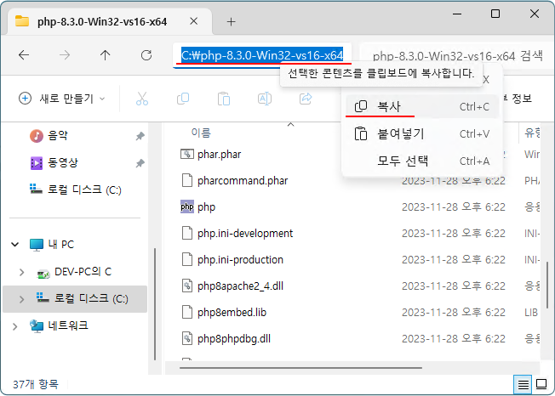Click the php8phpdbg.dll file icon
This screenshot has width=555, height=396.
point(187,338)
